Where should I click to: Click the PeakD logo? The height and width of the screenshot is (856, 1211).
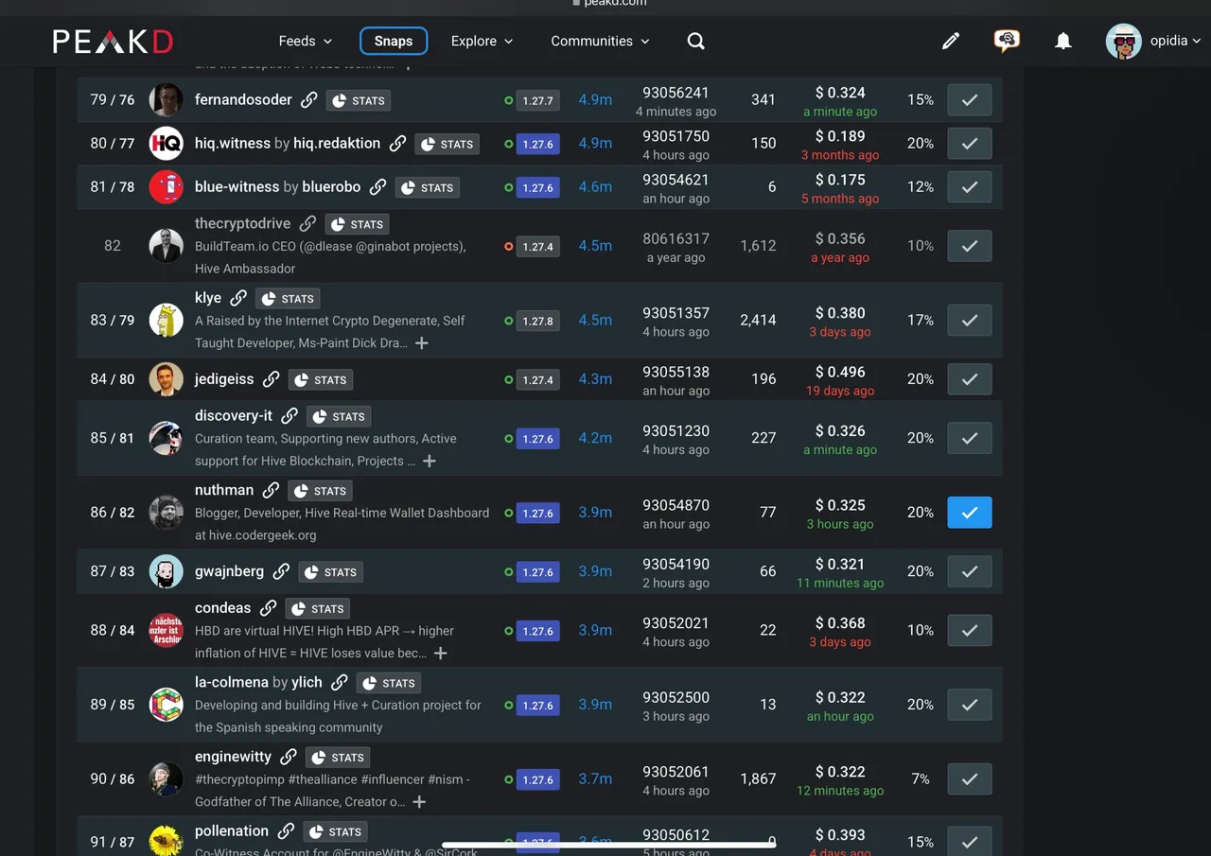point(113,41)
